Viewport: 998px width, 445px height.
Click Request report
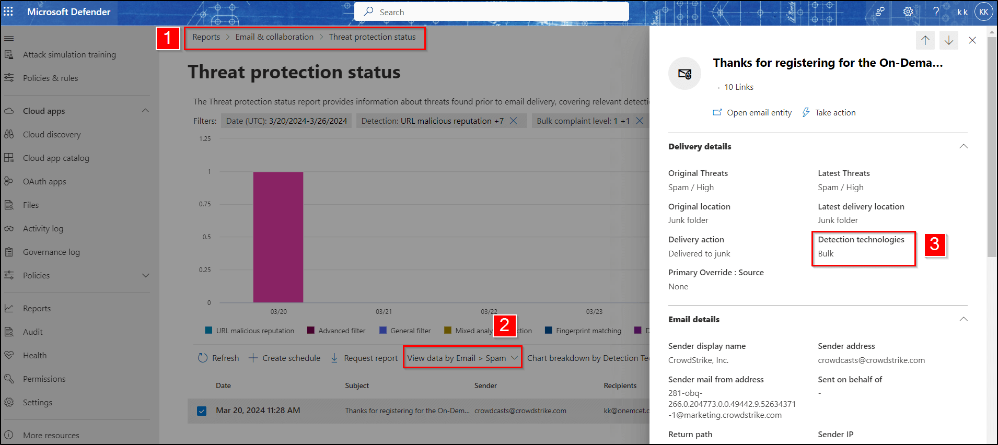[x=364, y=358]
